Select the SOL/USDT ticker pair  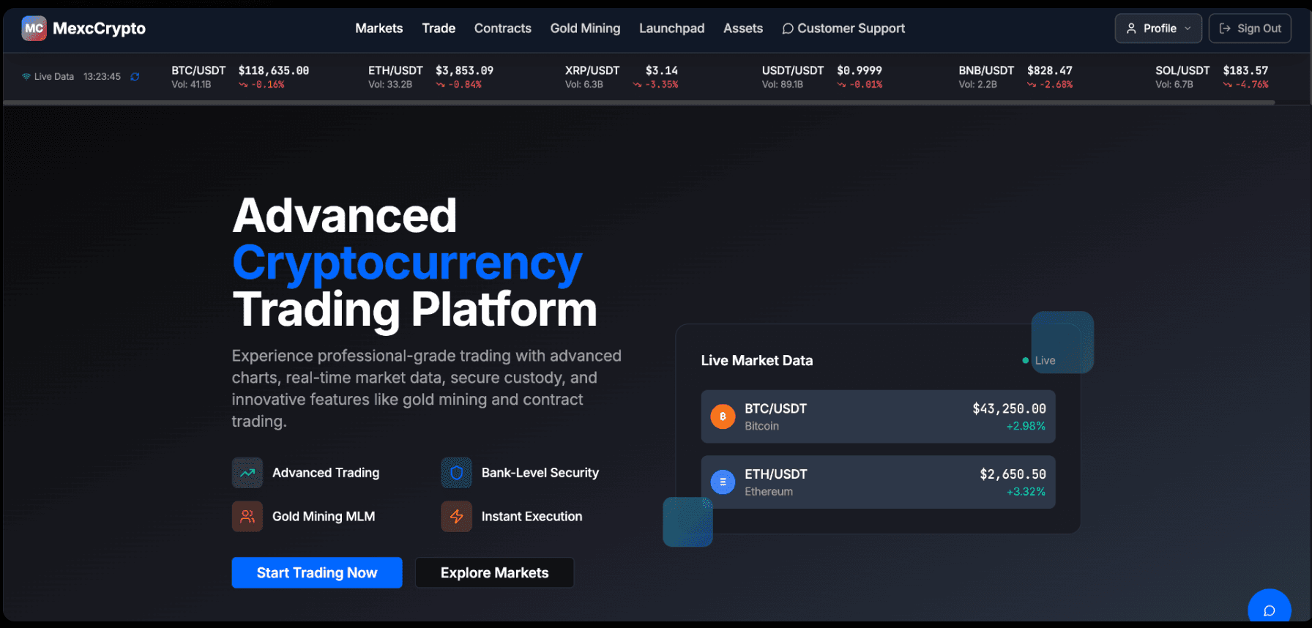coord(1182,70)
